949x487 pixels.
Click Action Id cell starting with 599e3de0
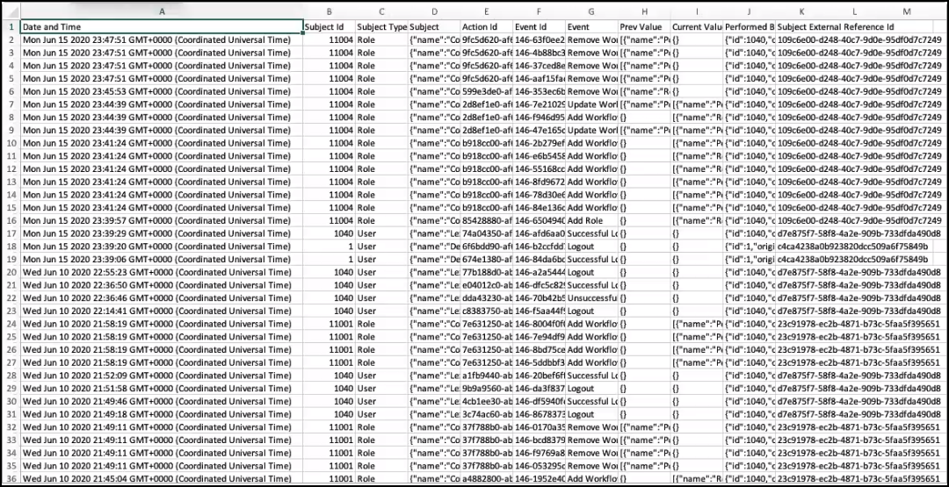(487, 91)
